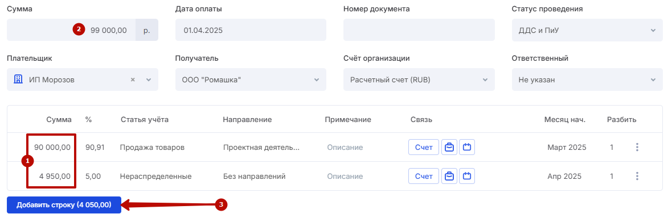Click the building icon beside ИП Морозов
672x222 pixels.
click(x=18, y=79)
